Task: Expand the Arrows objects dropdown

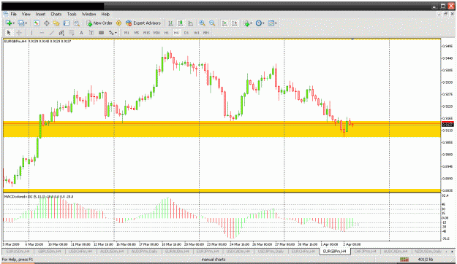Action: (x=116, y=33)
